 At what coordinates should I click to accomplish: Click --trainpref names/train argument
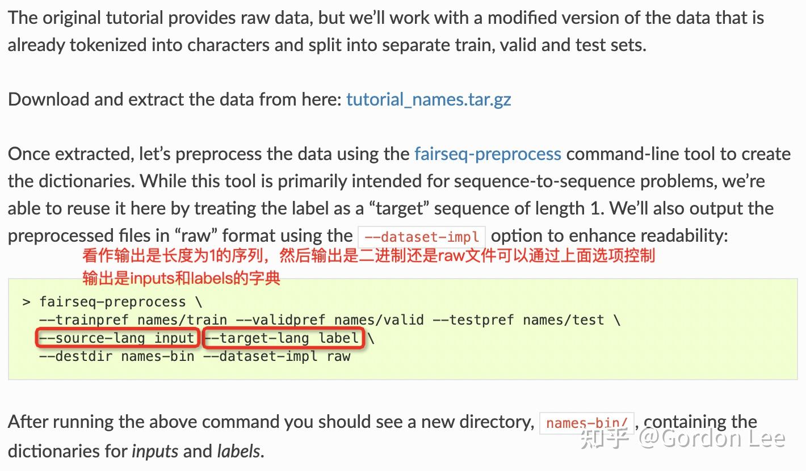coord(133,320)
